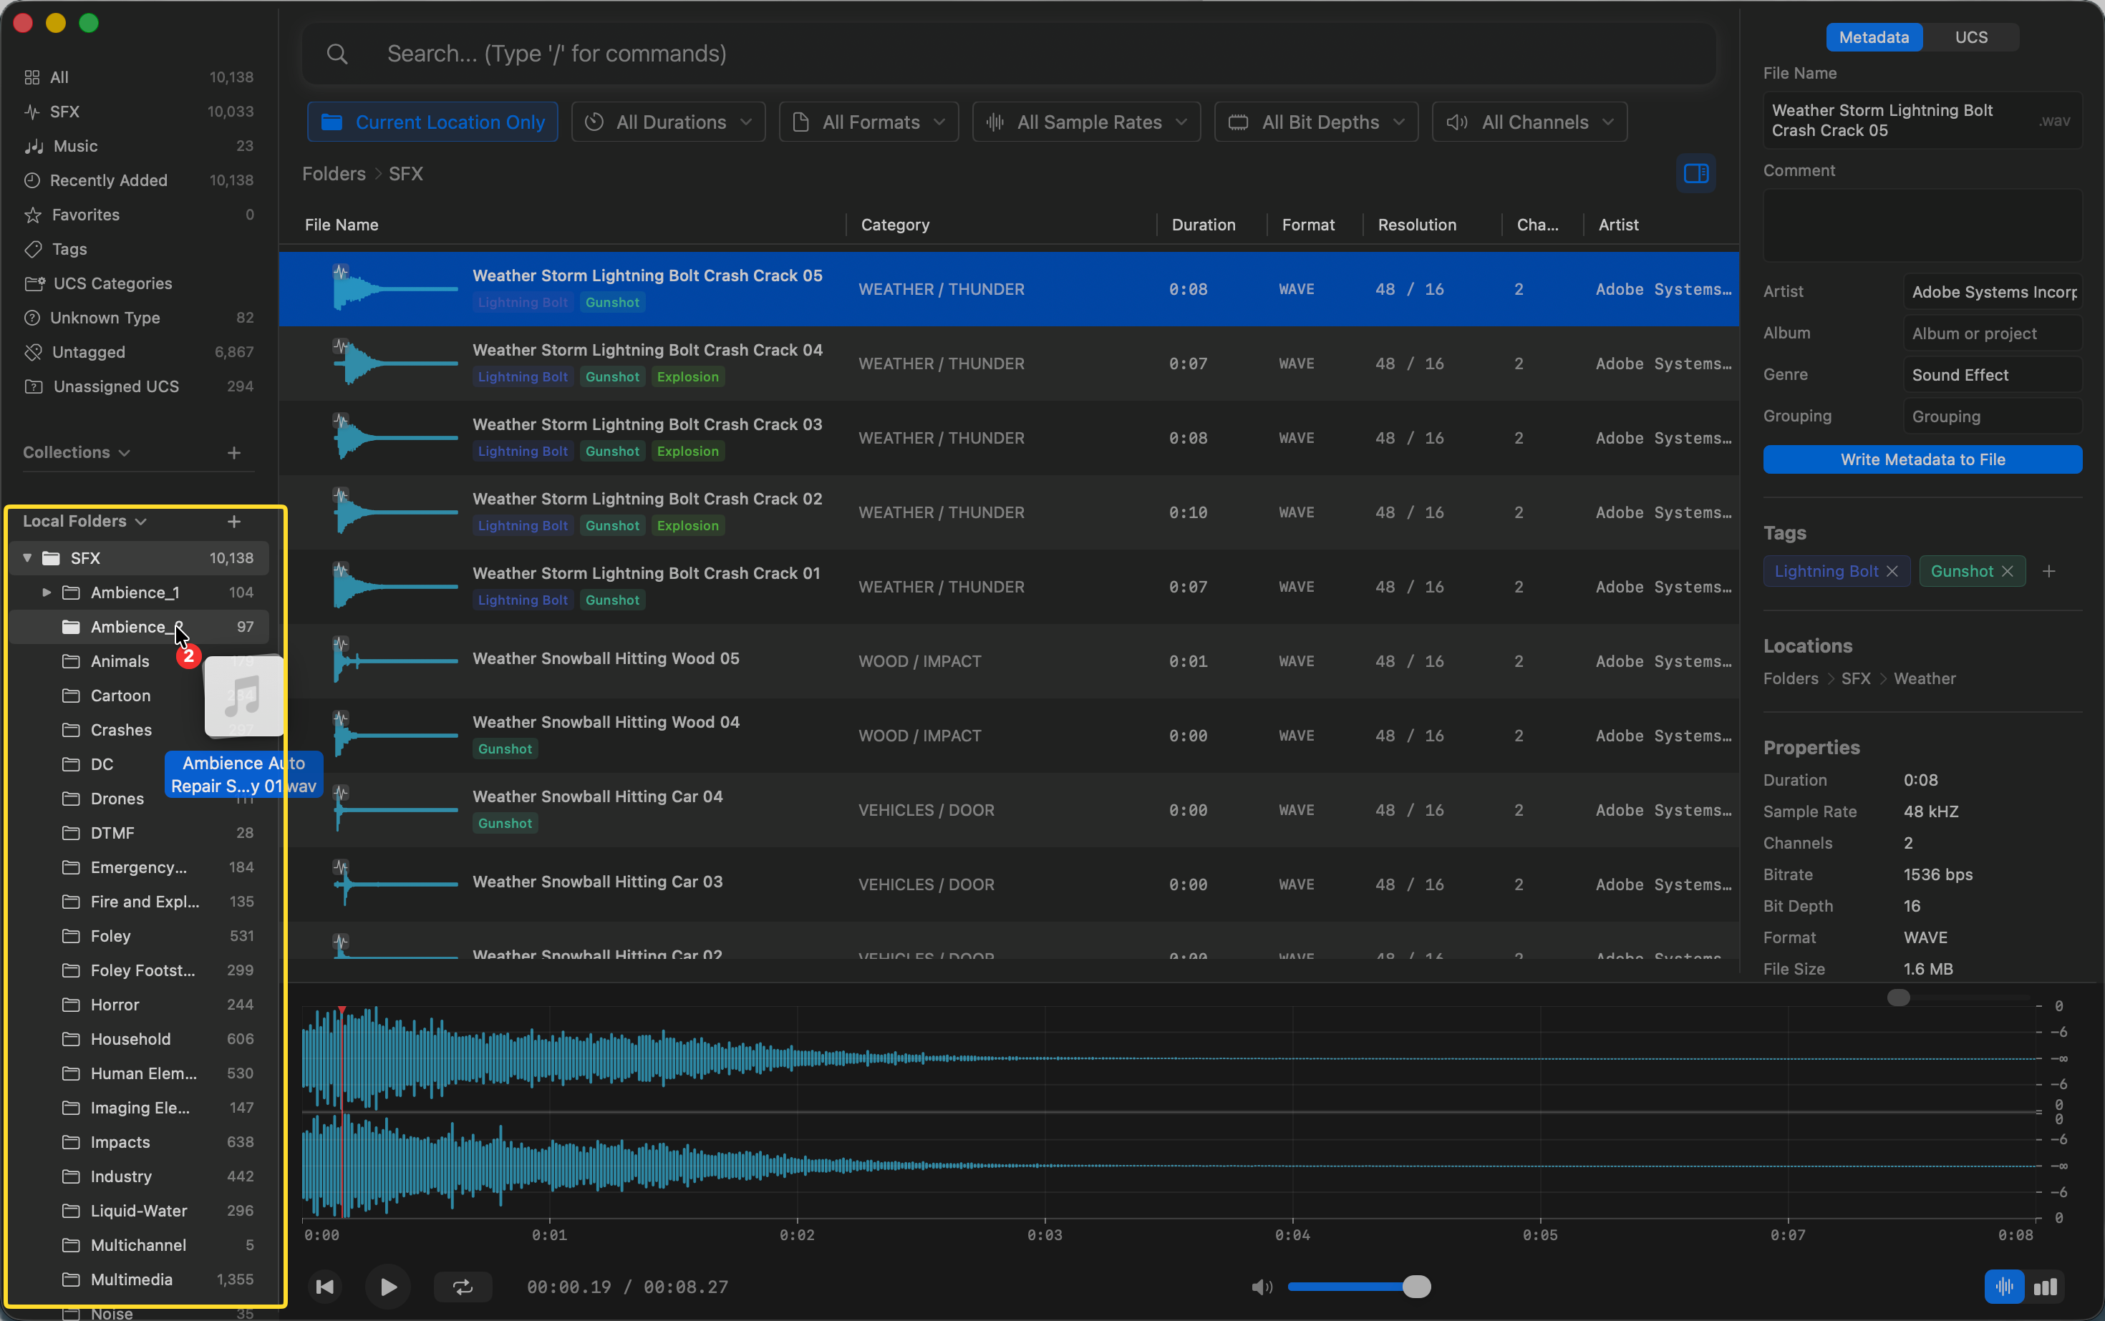Click waveform thumbnail of Snowball Hitting Wood 05
Screen dimensions: 2105x1321
click(395, 660)
